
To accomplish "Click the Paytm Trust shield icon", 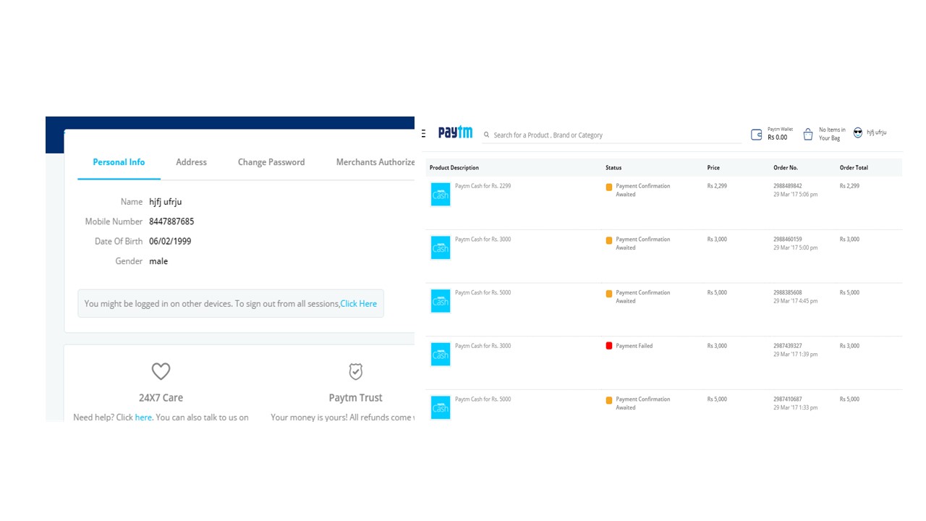I will tap(355, 371).
